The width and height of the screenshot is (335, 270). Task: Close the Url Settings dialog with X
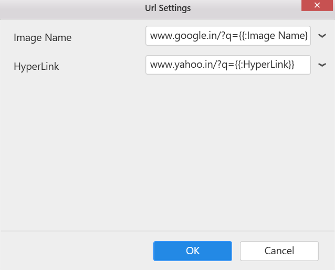pos(318,5)
